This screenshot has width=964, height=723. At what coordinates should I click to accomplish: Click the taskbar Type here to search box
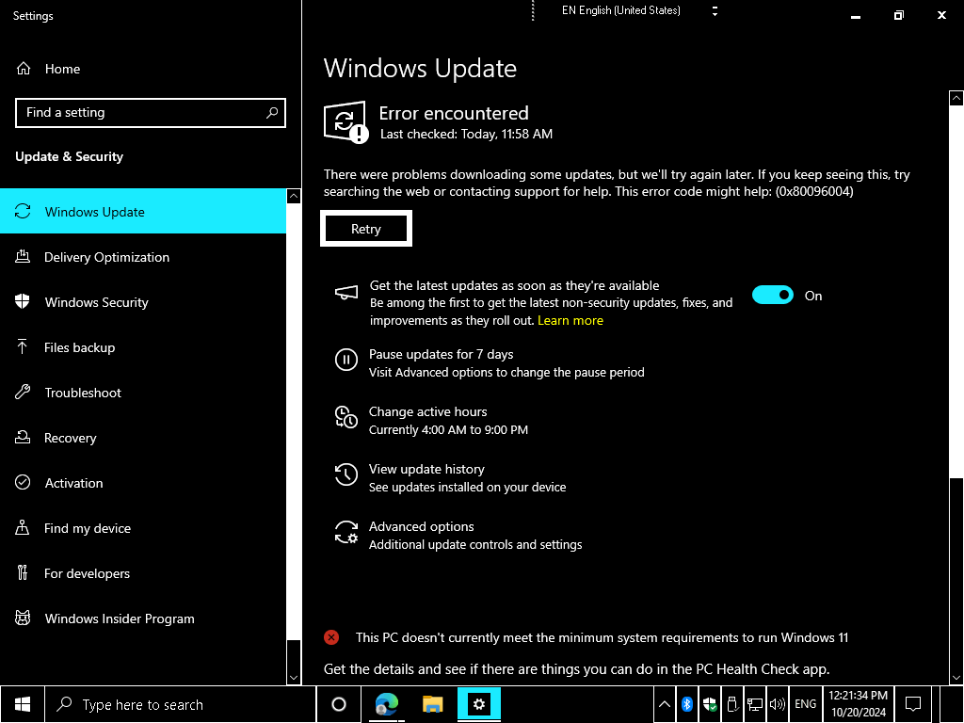(180, 704)
